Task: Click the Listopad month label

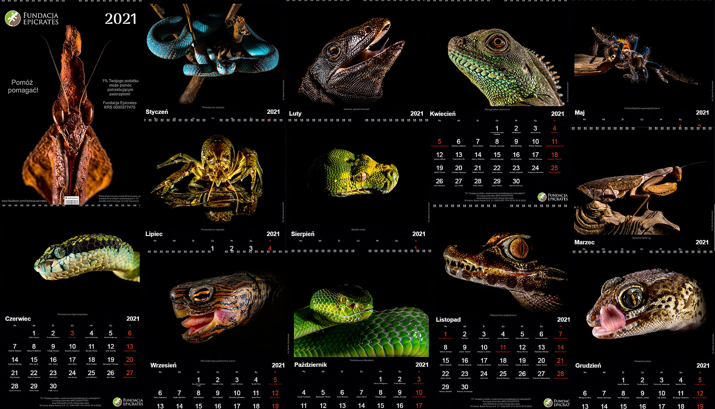Action: click(x=448, y=320)
